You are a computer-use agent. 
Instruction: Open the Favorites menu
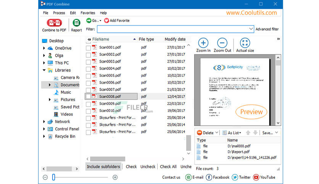(88, 13)
